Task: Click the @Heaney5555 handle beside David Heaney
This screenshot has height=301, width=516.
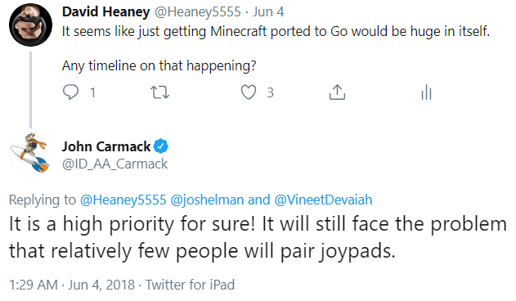Action: [198, 12]
